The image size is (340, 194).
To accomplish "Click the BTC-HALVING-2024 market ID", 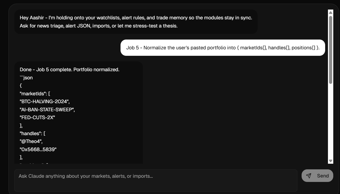I will (x=45, y=101).
